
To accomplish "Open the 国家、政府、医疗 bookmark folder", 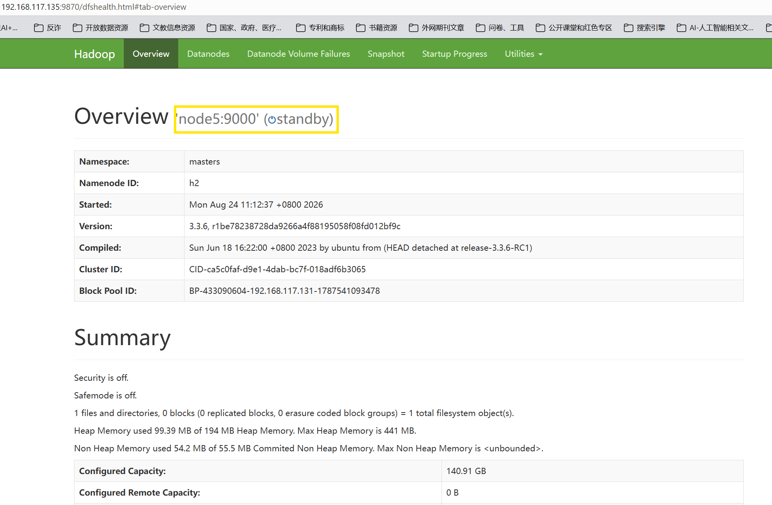I will point(244,28).
